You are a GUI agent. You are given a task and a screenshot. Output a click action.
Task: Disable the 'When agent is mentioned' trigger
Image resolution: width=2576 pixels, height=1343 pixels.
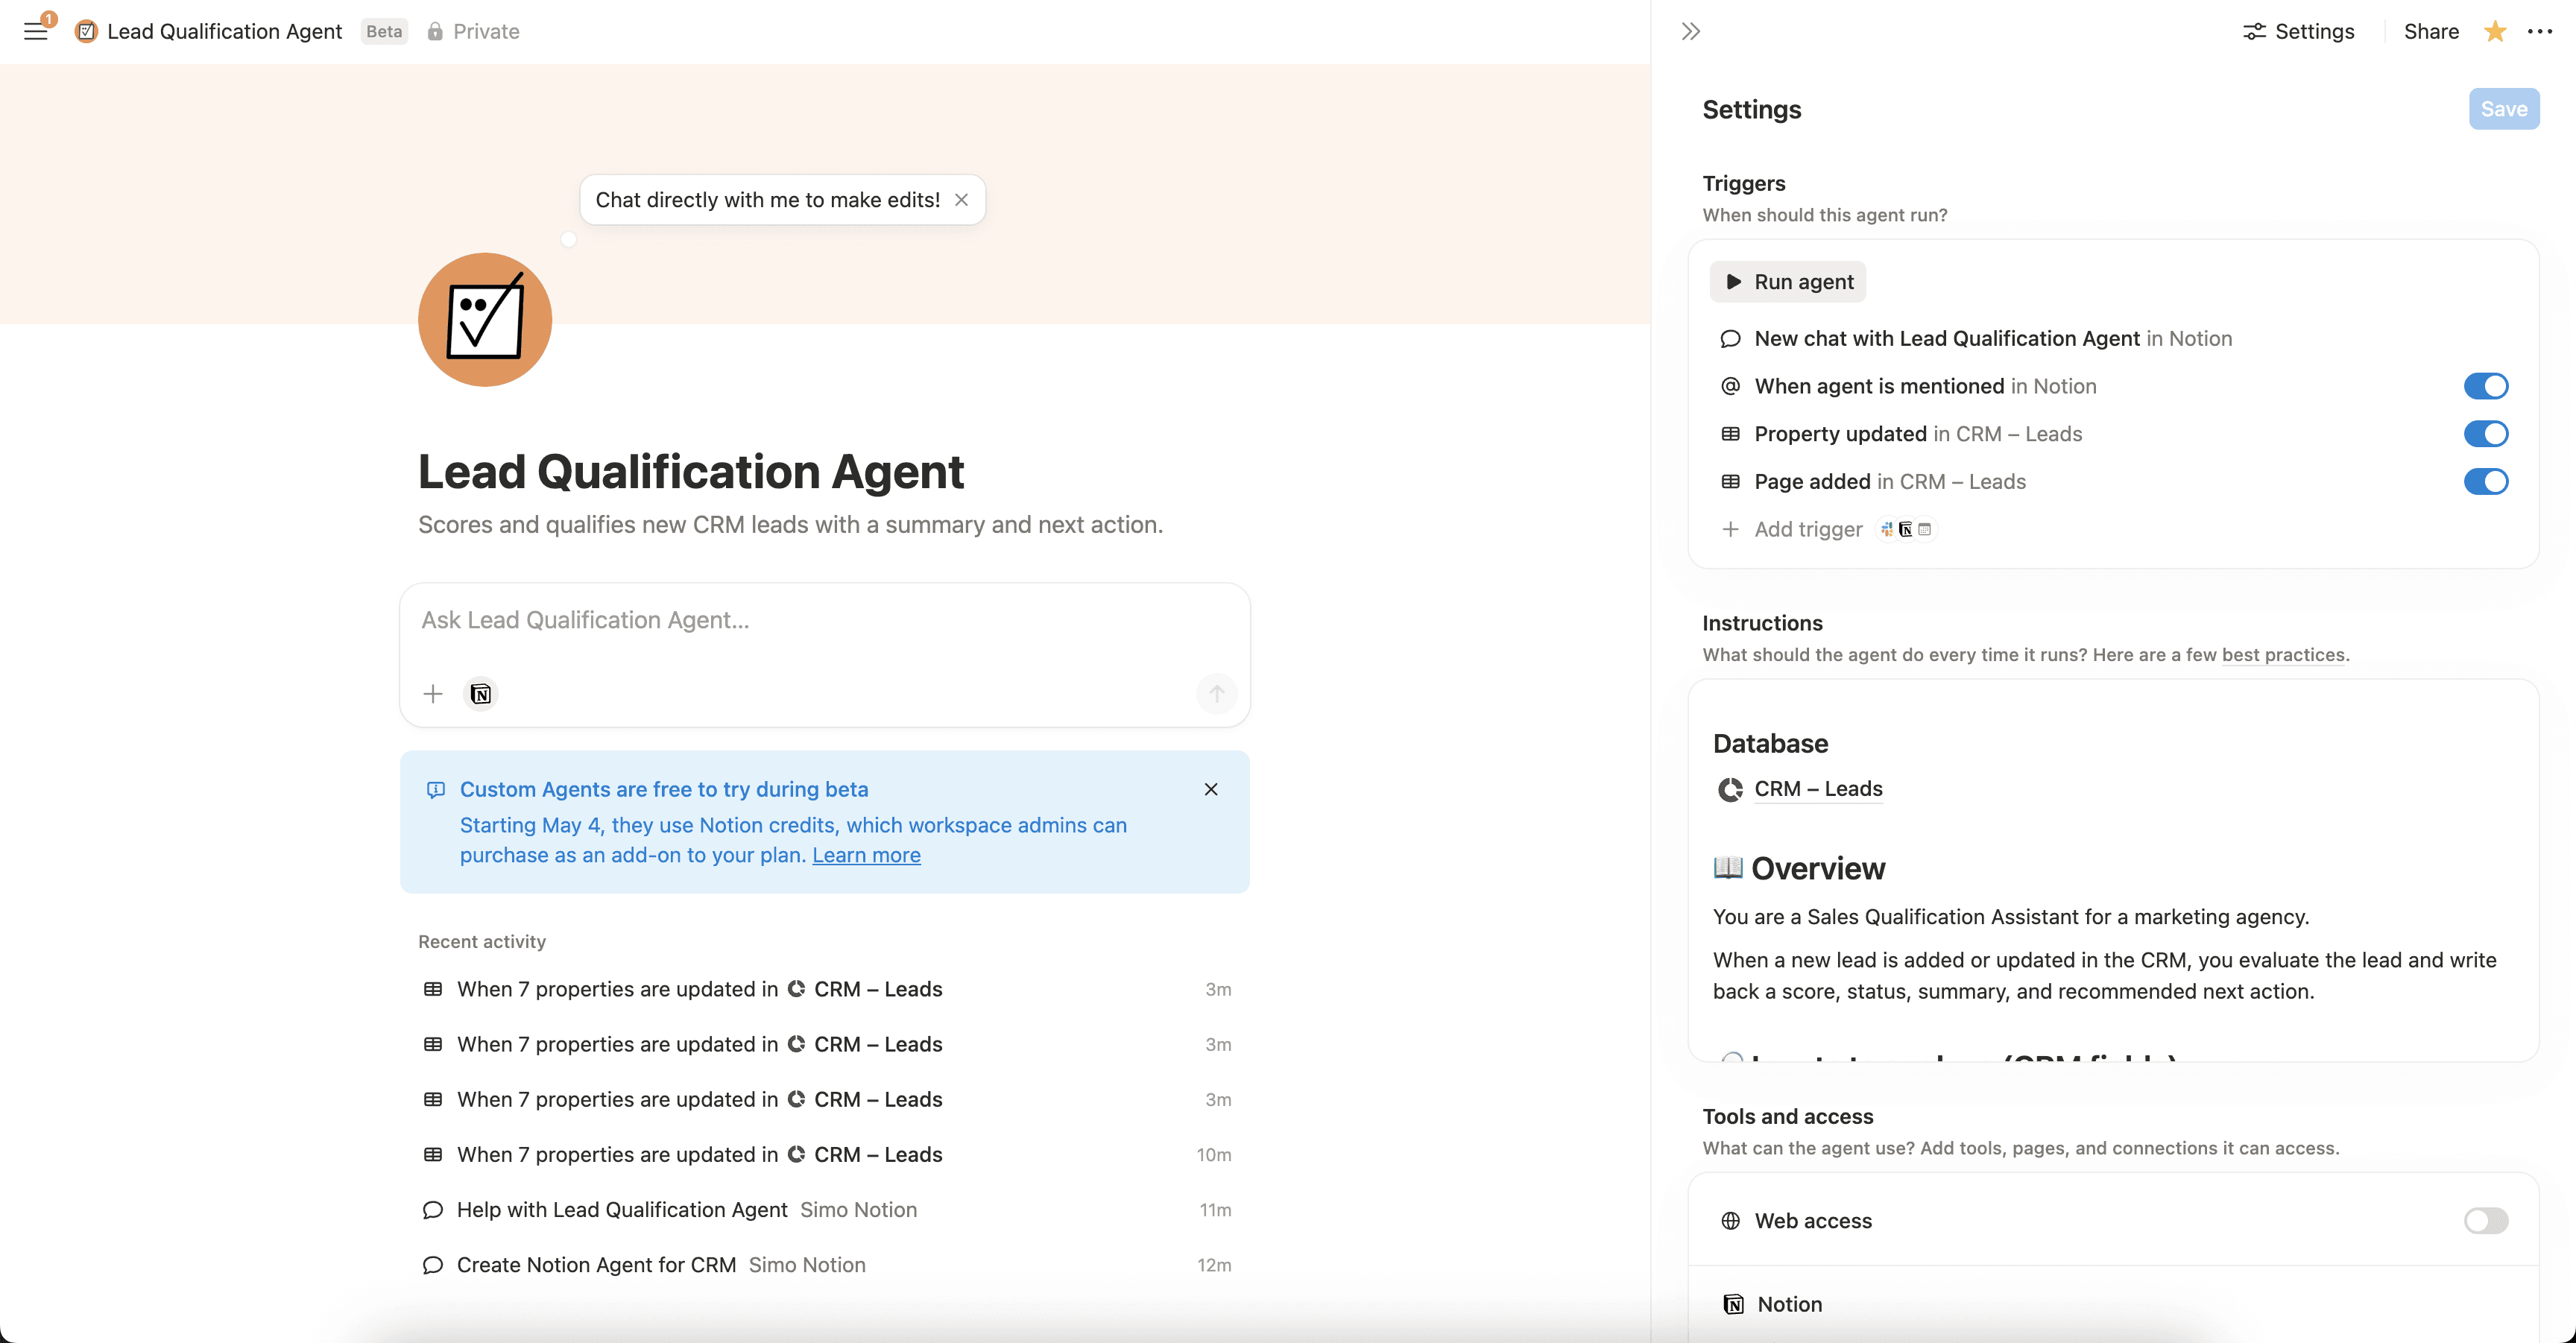[x=2486, y=386]
